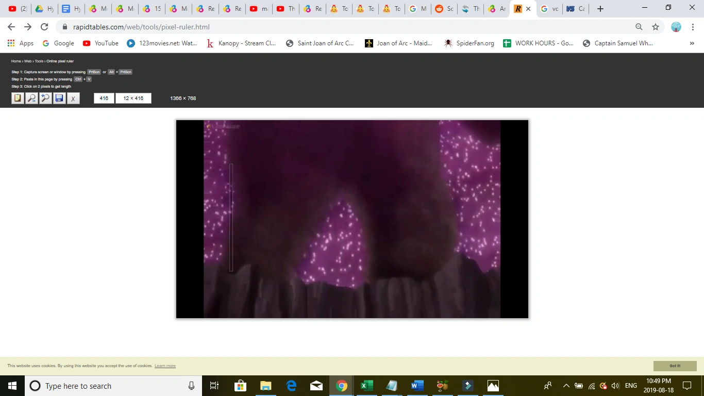The image size is (704, 396).
Task: Expand the bookmarks overflow chevron
Action: tap(692, 43)
